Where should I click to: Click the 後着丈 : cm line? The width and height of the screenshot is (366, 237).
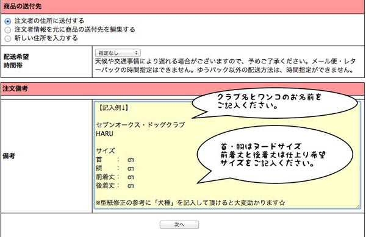pos(115,185)
